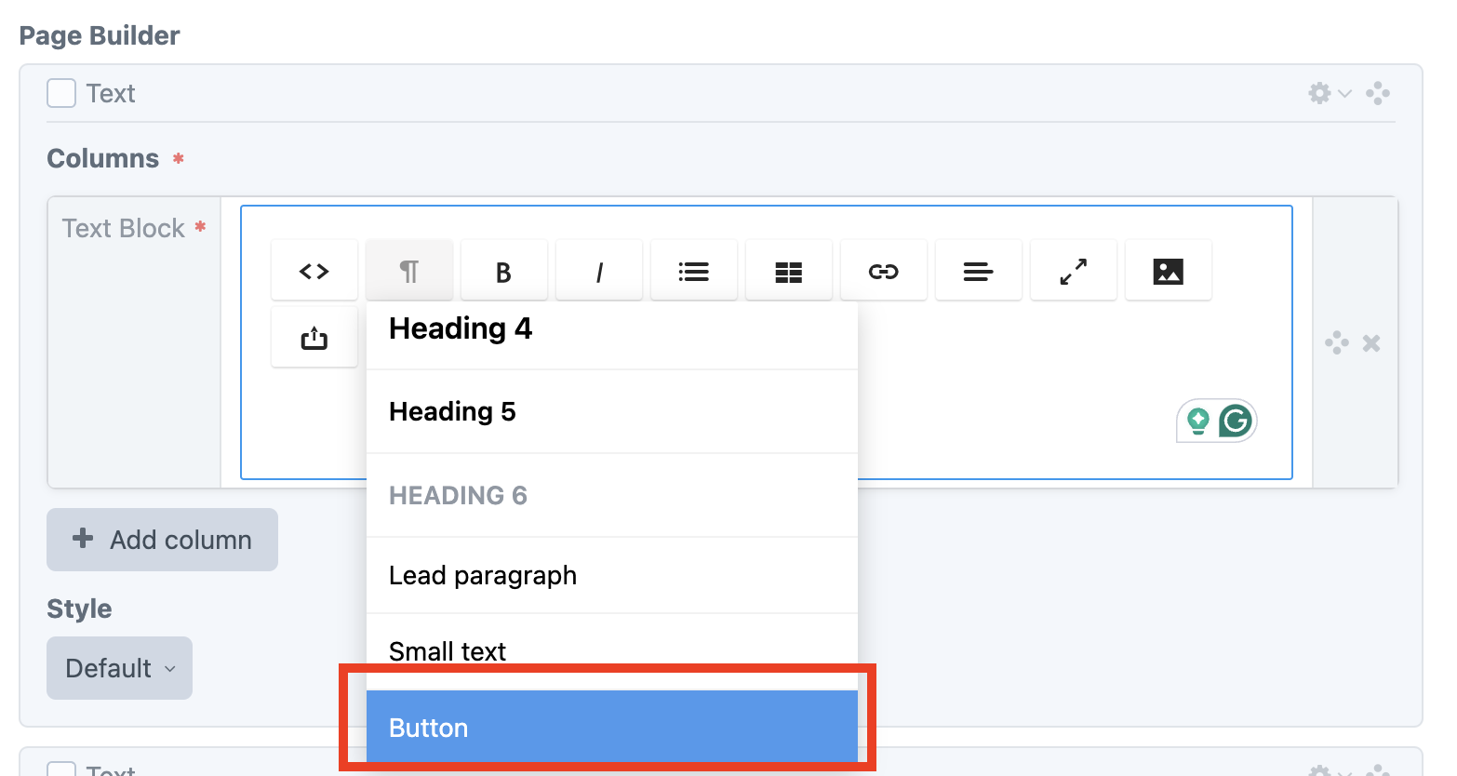Toggle the paragraph format menu icon
The image size is (1457, 776).
coord(409,271)
